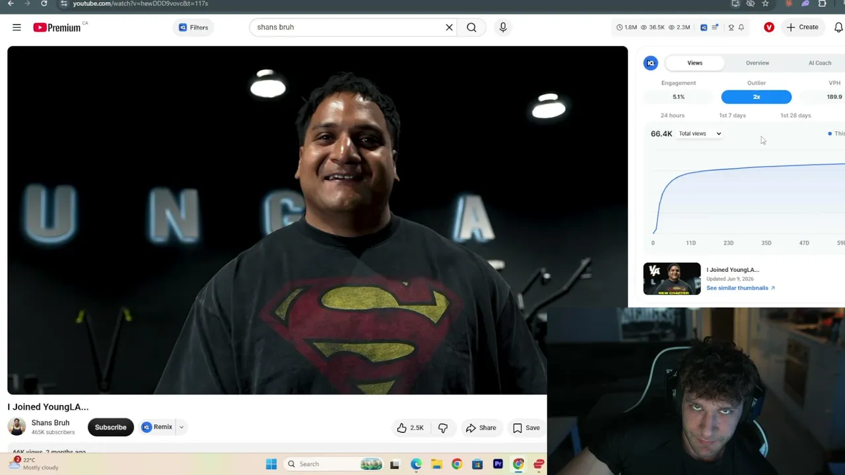Click the crossed-eye icon in address bar
Screen dimensions: 845x475
tap(751, 3)
